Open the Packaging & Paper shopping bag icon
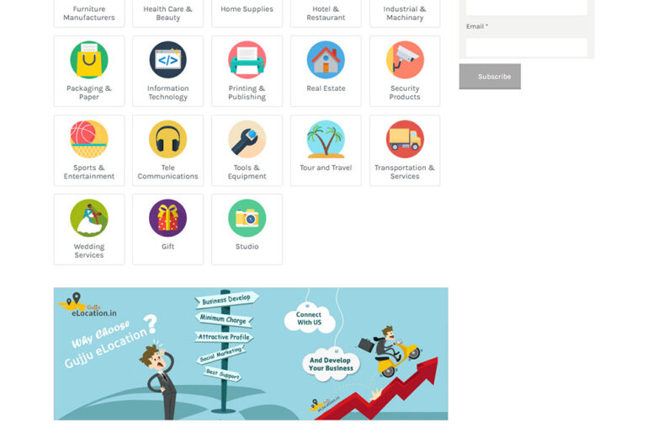Screen dimensions: 648x438 click(89, 60)
